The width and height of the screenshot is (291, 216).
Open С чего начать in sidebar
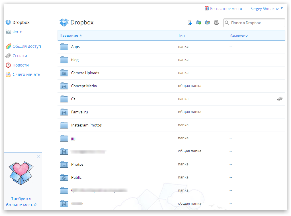26,74
